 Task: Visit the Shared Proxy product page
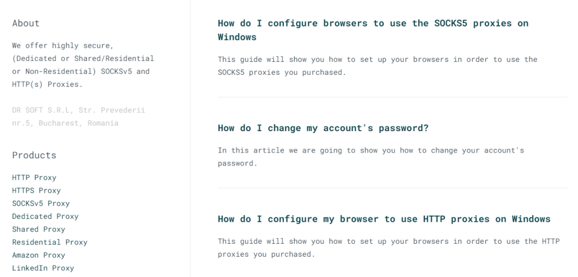(x=39, y=229)
